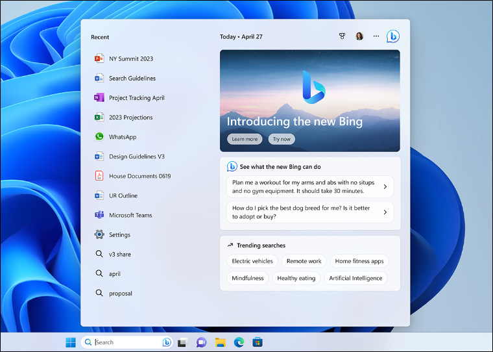Click the Word icon beside Search Guidelines
493x352 pixels.
99,78
